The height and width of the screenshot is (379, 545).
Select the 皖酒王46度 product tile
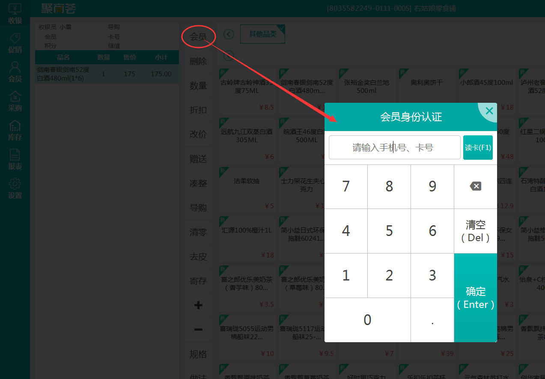point(301,140)
